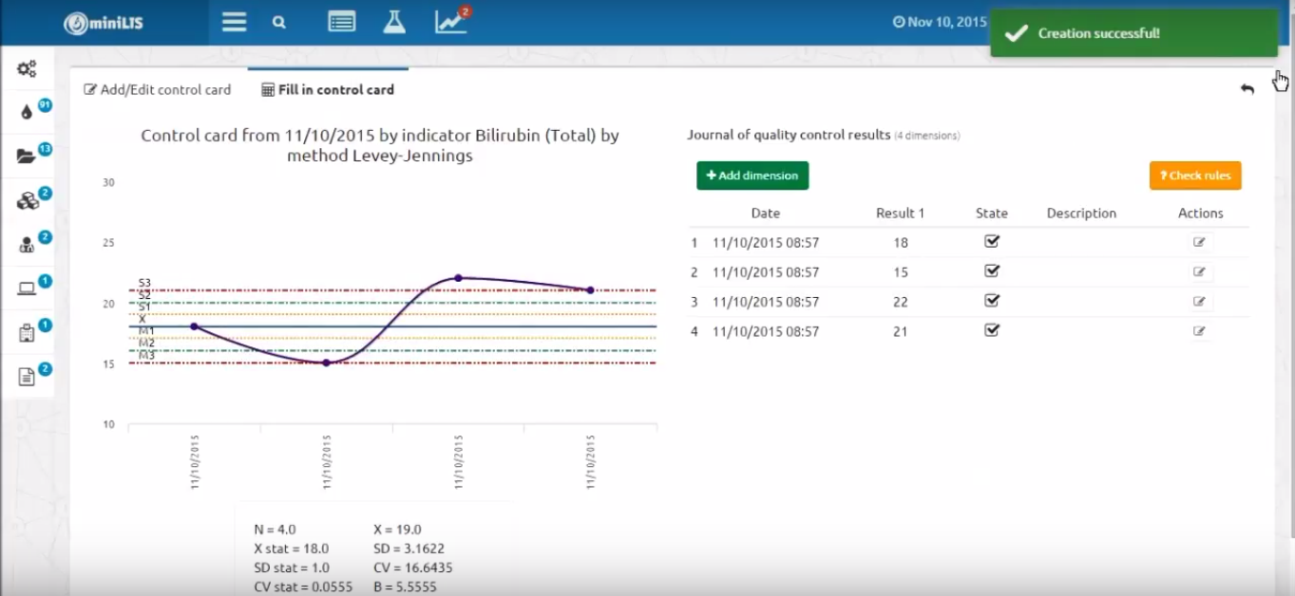
Task: Toggle State checkbox for result 22
Action: click(x=992, y=301)
